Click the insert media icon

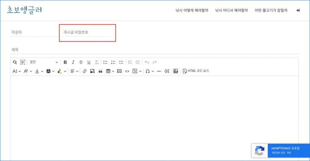click(119, 71)
